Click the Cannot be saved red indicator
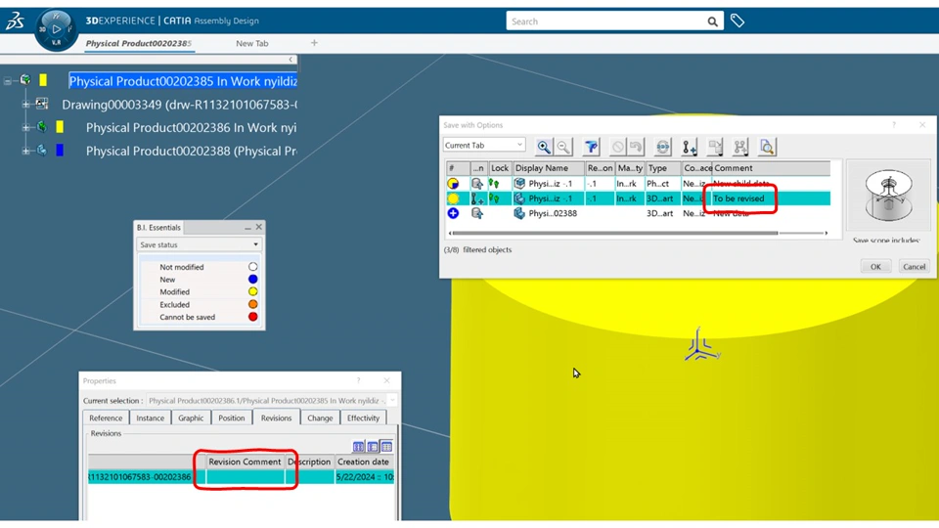Screen dimensions: 939x528 coord(252,317)
